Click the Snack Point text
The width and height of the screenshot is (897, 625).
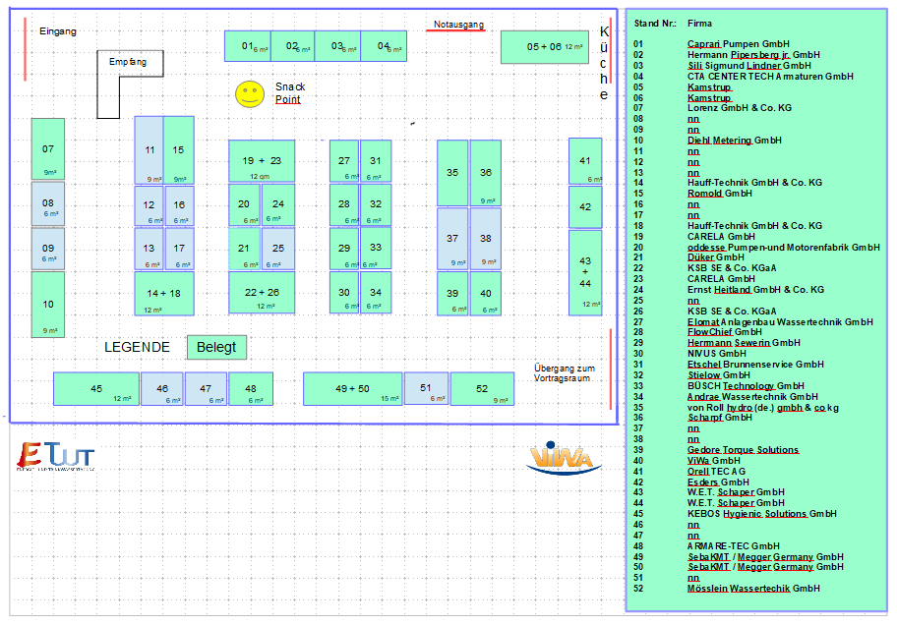click(290, 93)
